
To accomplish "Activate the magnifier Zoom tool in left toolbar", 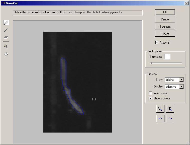I will point(6,46).
